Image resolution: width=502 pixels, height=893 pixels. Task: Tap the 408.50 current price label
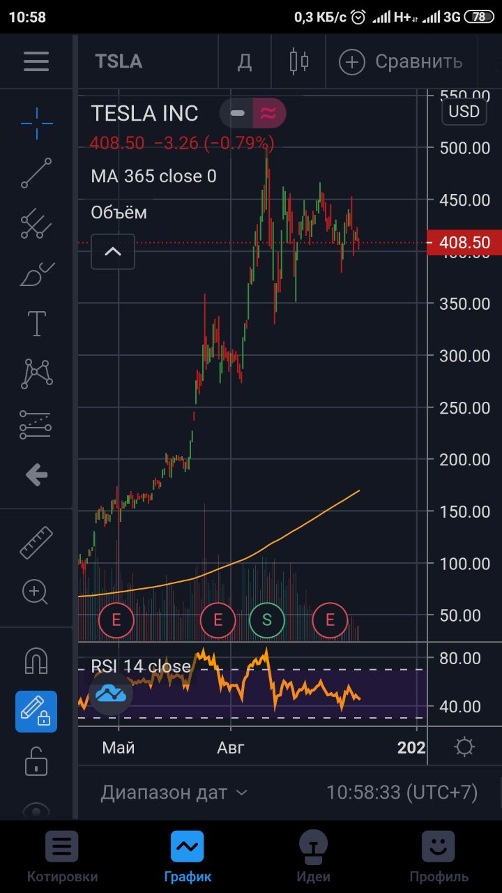click(464, 243)
